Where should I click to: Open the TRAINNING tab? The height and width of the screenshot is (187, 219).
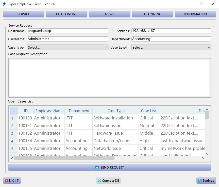(x=152, y=14)
